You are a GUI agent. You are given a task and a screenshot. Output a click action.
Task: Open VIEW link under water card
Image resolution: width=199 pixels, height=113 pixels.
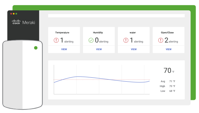point(134,49)
